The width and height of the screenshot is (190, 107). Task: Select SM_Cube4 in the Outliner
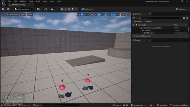150,33
